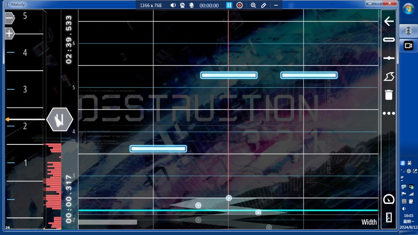Image resolution: width=418 pixels, height=235 pixels.
Task: Click the zoom-in plus hexagon
Action: [10, 34]
